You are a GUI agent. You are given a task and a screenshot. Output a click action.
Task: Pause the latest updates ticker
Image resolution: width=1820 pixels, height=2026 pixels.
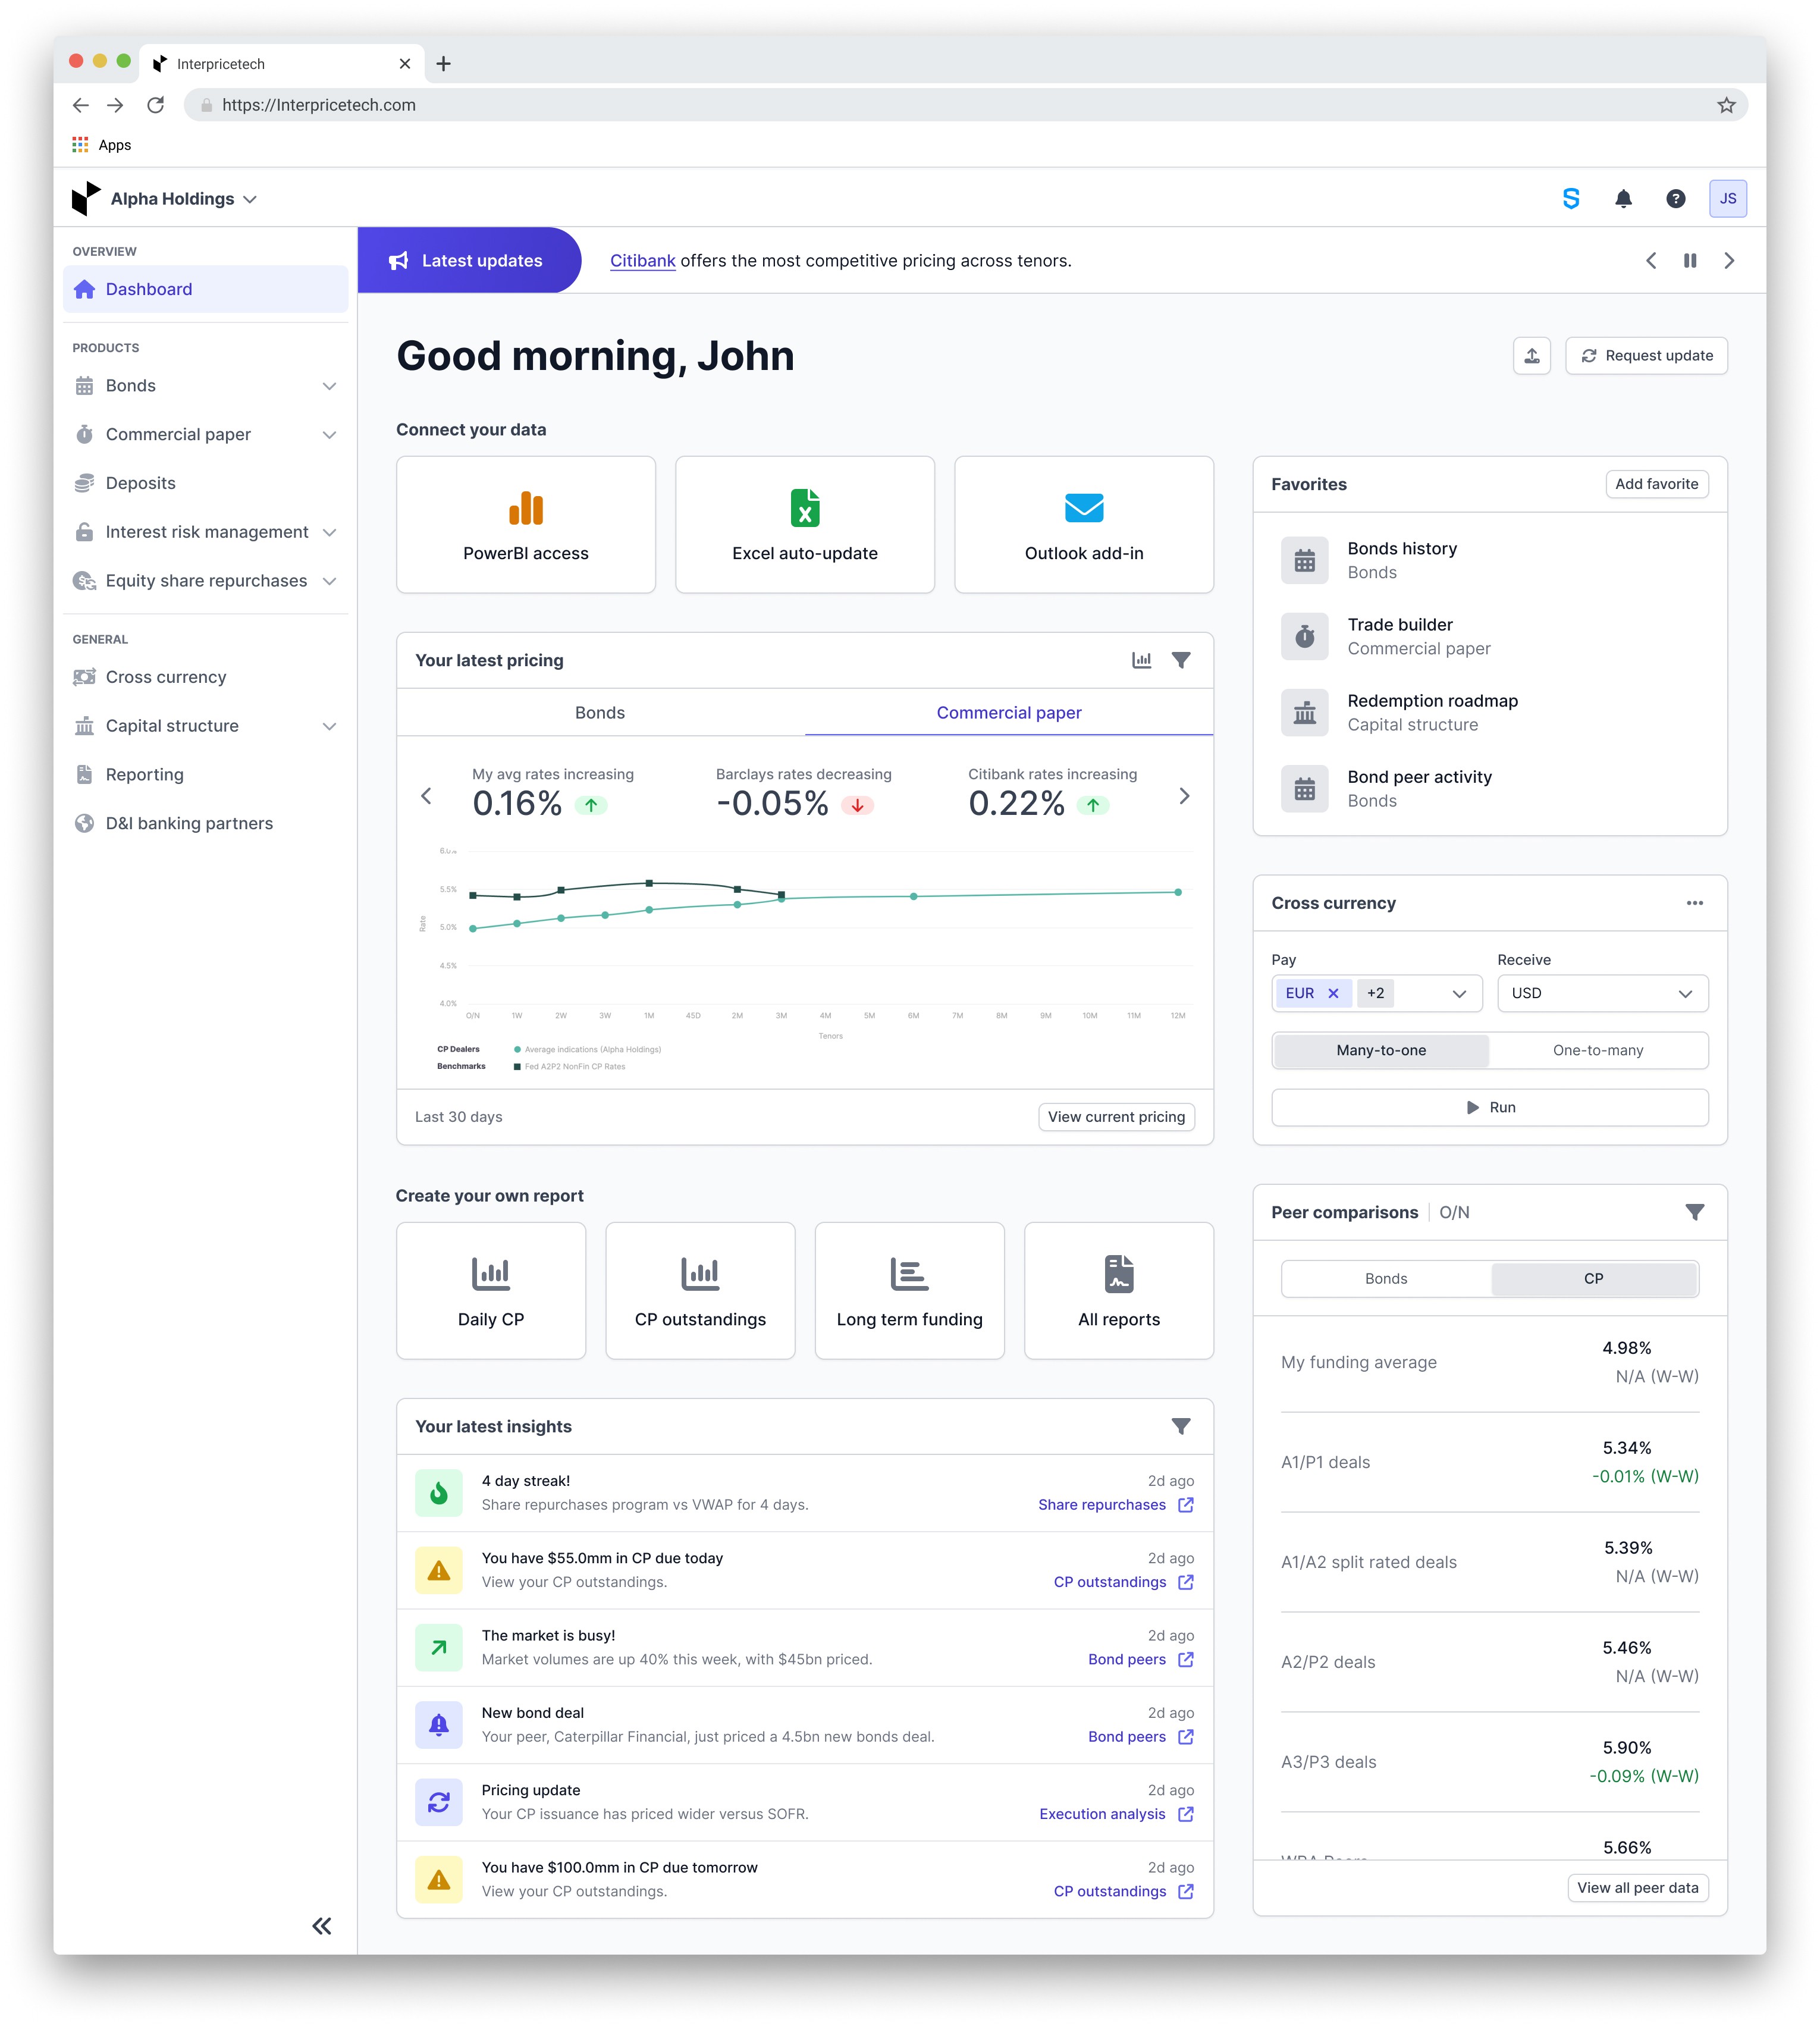tap(1689, 261)
